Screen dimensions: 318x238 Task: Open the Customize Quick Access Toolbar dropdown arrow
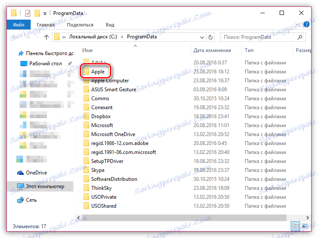[45, 14]
